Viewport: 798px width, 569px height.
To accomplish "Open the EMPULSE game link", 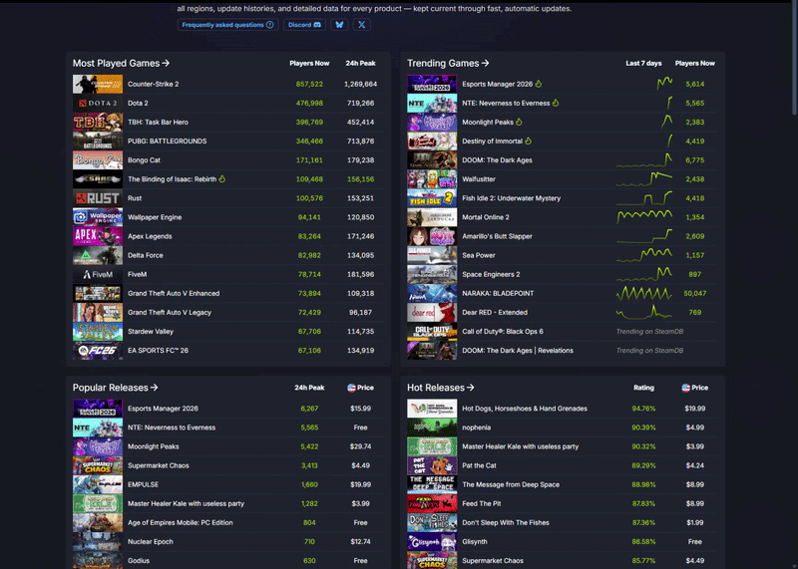I will click(x=143, y=484).
